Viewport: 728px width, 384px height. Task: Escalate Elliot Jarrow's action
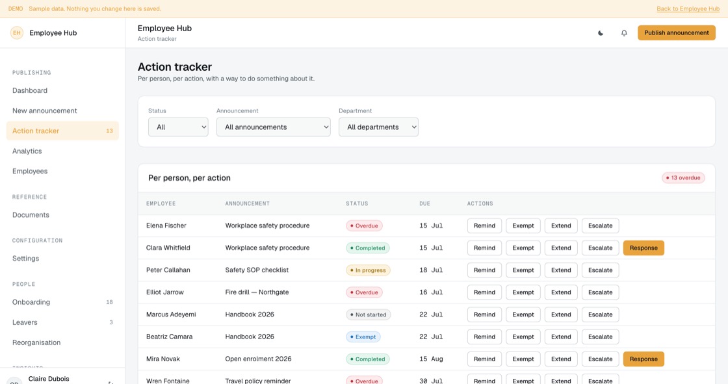coord(601,292)
